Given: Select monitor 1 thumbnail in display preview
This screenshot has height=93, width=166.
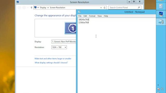Looking at the screenshot, I should tap(70, 28).
